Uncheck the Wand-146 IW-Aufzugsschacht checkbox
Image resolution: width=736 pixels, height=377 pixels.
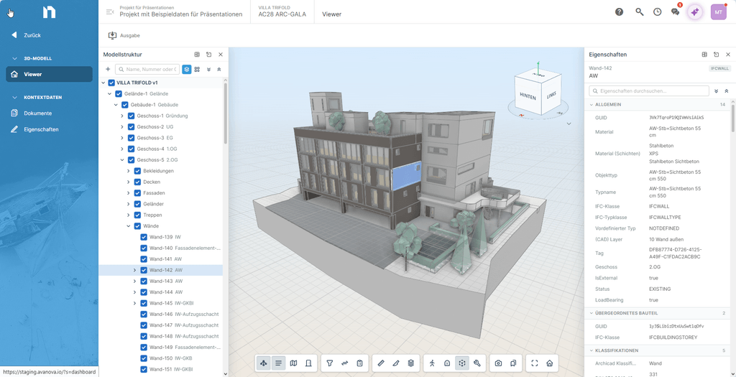pos(144,315)
